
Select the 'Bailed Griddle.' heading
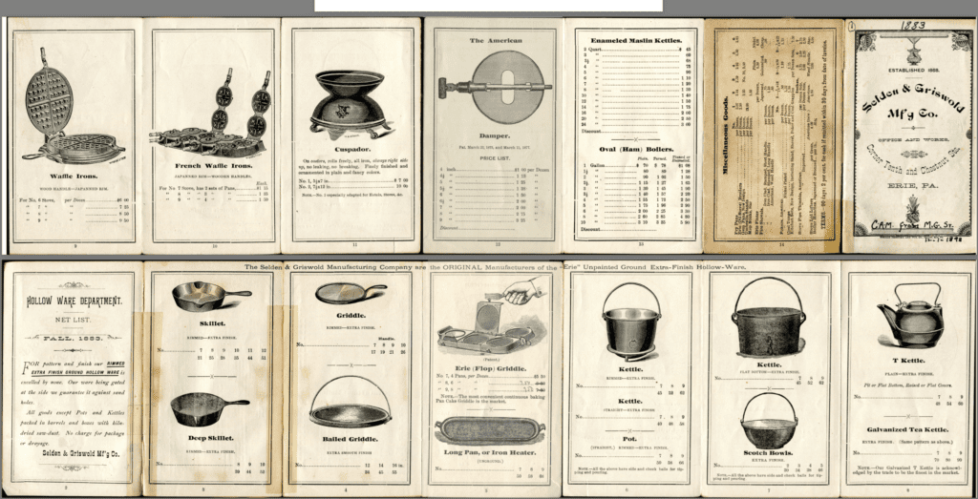[351, 439]
